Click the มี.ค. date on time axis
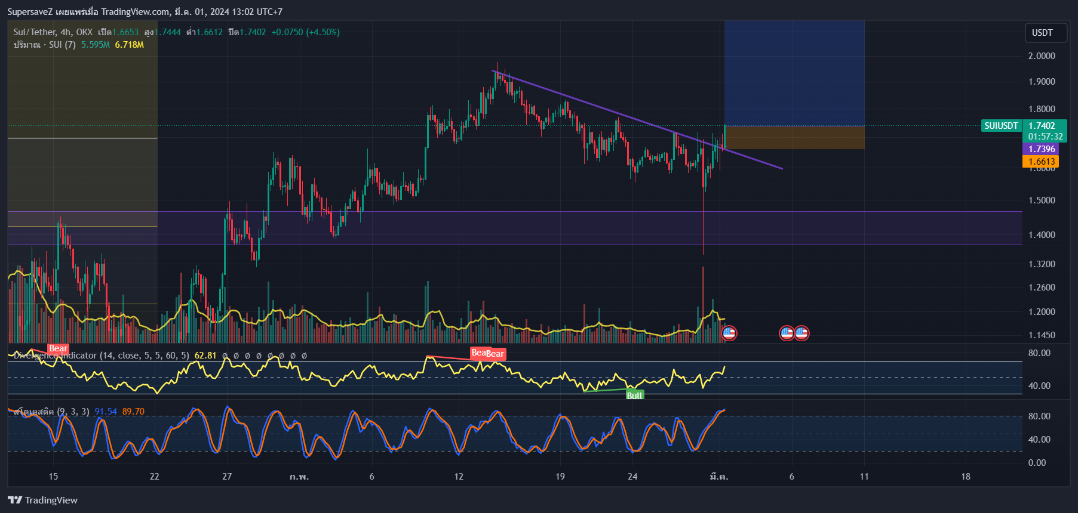 (x=719, y=477)
